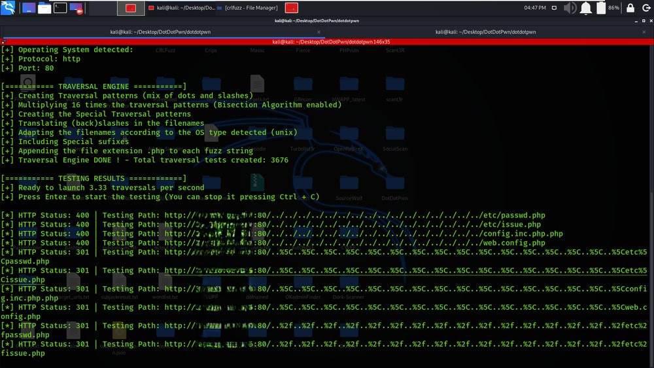Click 'Including Special sufixes' line
The width and height of the screenshot is (654, 368).
65,141
